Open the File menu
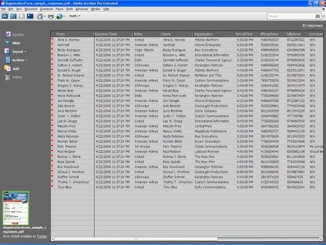Viewport: 326px width, 245px height. [3, 9]
